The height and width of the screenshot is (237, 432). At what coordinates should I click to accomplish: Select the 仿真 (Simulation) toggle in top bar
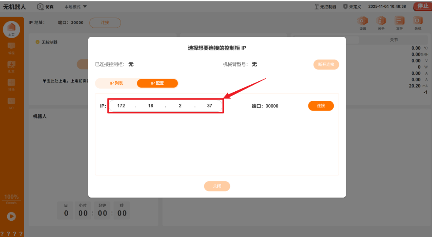tap(45, 6)
